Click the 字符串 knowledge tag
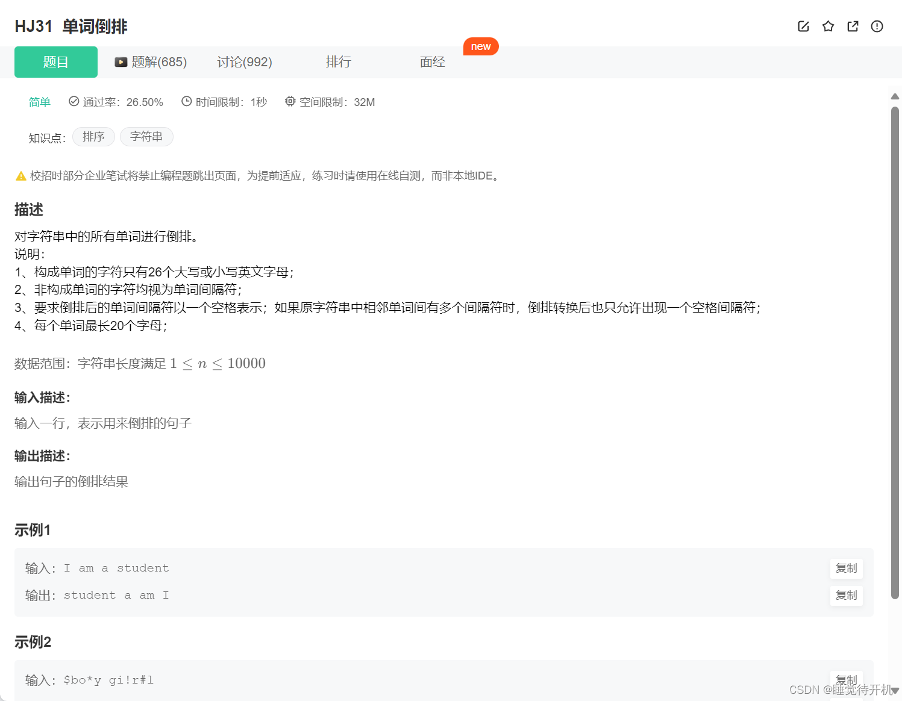This screenshot has height=701, width=902. [146, 137]
